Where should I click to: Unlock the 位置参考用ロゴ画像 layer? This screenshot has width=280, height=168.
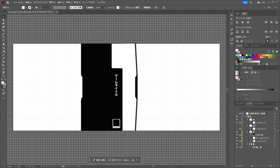(x=240, y=114)
